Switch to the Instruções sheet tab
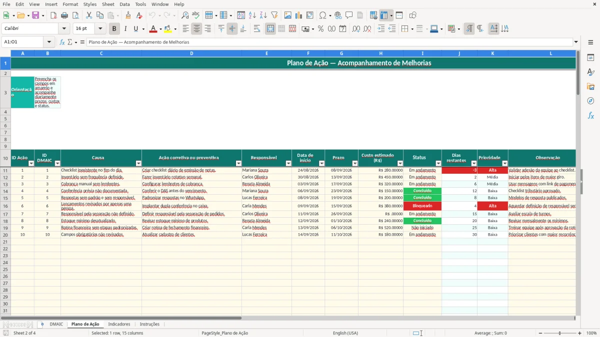 click(149, 324)
